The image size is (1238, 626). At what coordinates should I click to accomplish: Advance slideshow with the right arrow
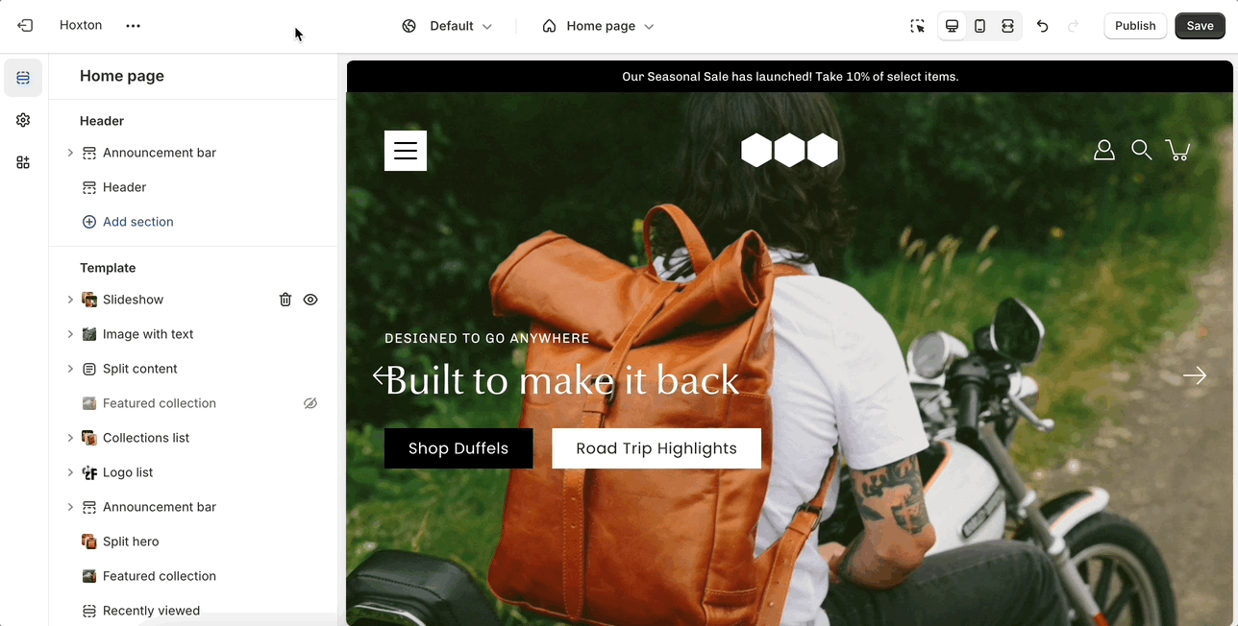click(1195, 375)
